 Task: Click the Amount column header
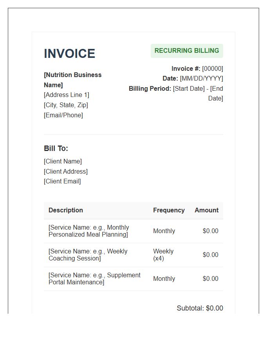click(206, 210)
